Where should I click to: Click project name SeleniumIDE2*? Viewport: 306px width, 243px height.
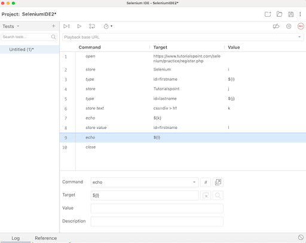coord(39,14)
